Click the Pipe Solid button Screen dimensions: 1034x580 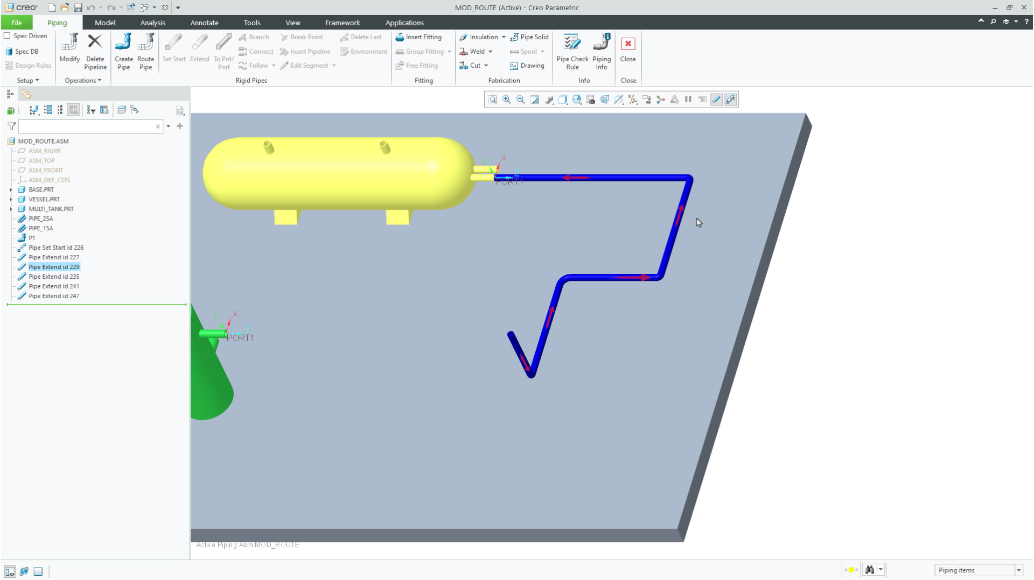tap(529, 37)
